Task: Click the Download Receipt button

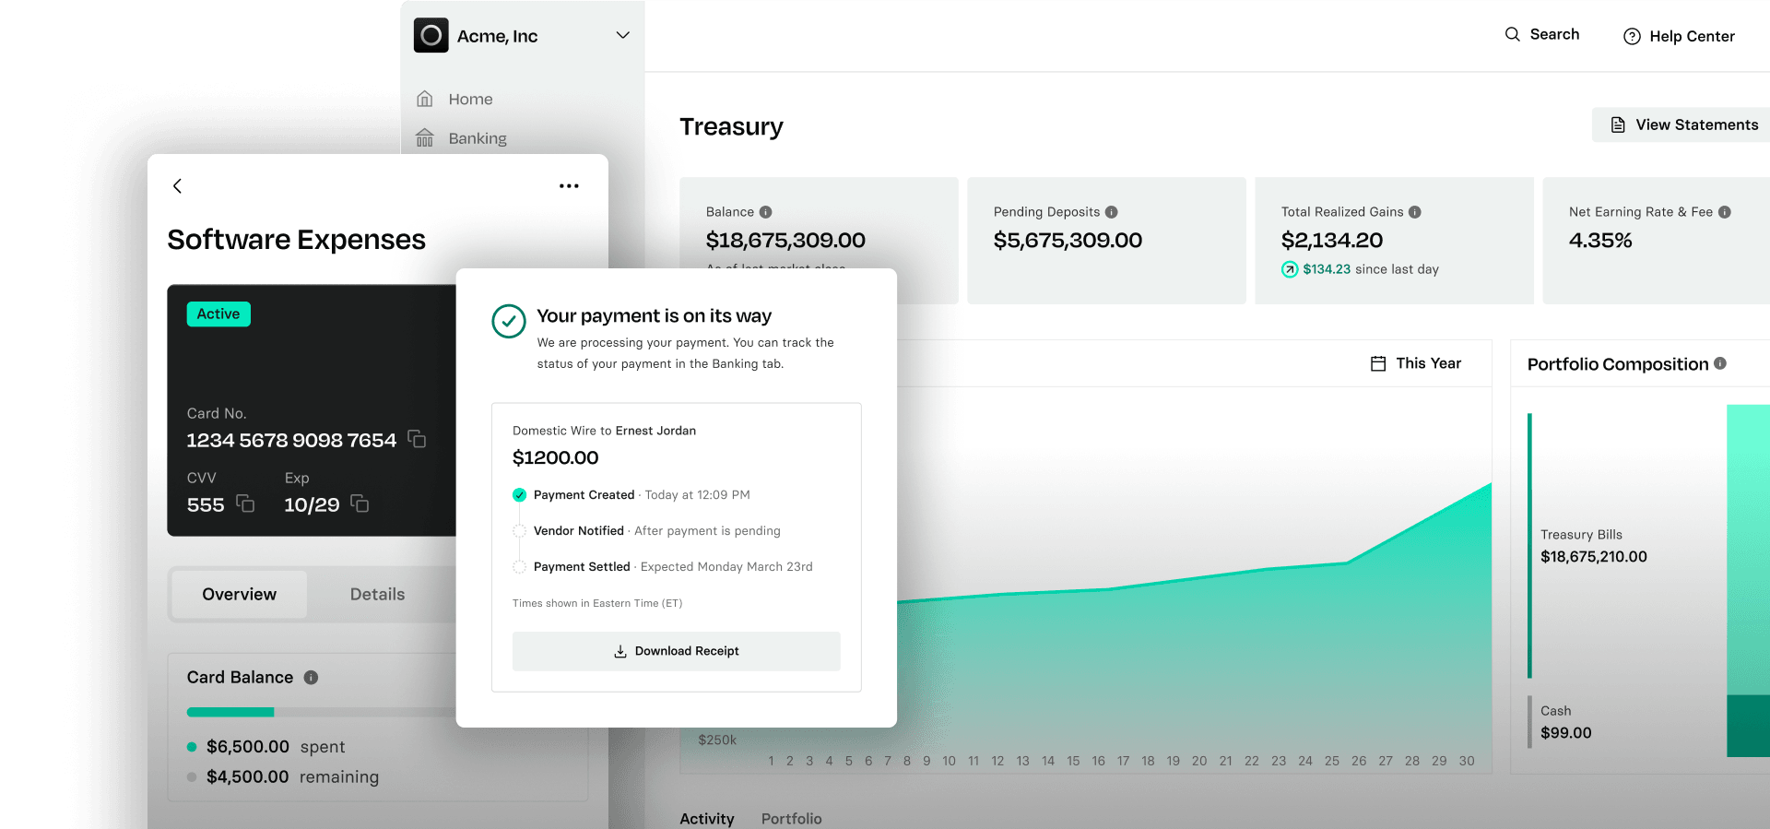Action: [676, 651]
